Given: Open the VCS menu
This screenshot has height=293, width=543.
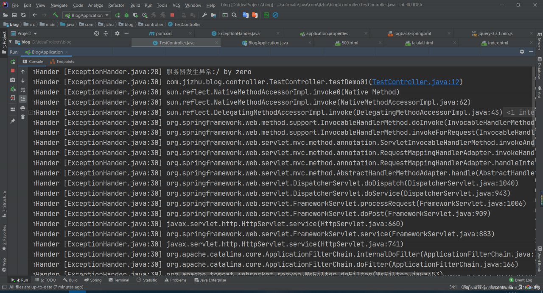Looking at the screenshot, I should pyautogui.click(x=176, y=5).
